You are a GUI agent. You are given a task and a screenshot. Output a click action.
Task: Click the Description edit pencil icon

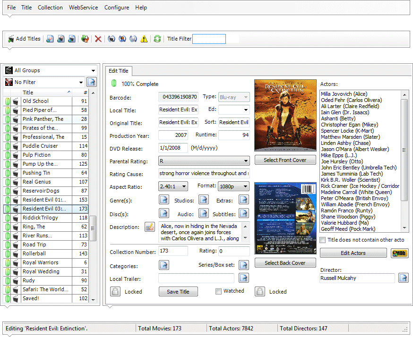coord(150,227)
